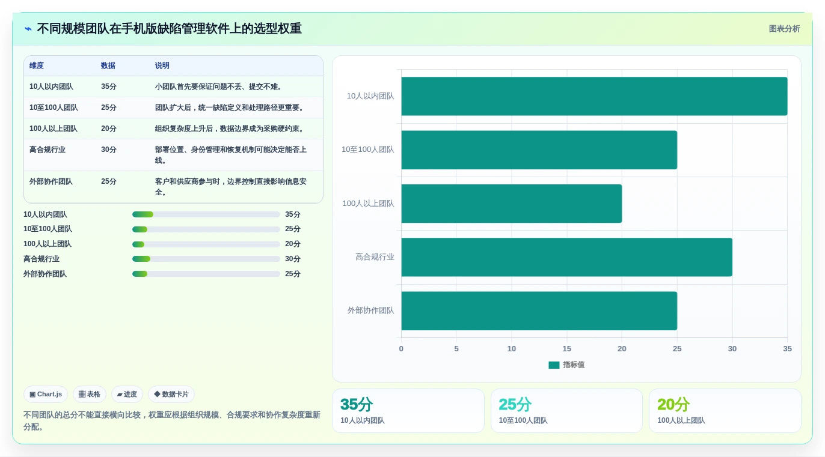Open the 25分 10至100人团队 data card
The height and width of the screenshot is (457, 825).
click(x=566, y=411)
